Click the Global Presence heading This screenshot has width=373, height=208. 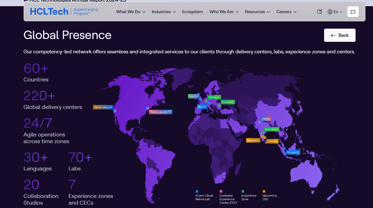pos(67,35)
